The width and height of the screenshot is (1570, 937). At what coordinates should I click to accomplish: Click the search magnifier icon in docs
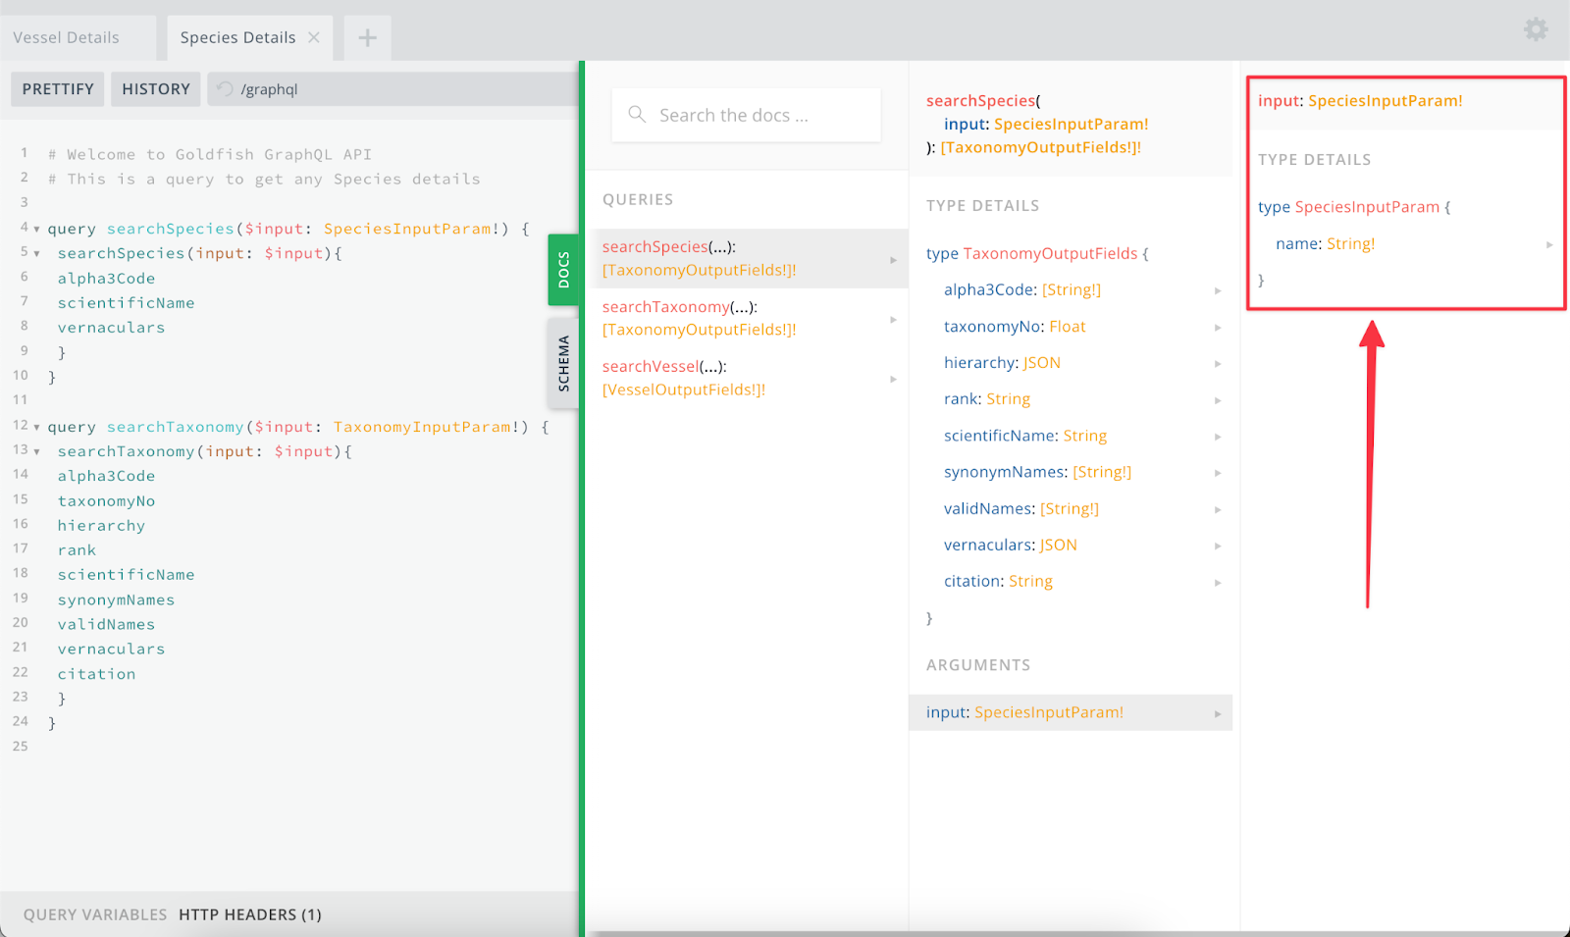tap(637, 115)
